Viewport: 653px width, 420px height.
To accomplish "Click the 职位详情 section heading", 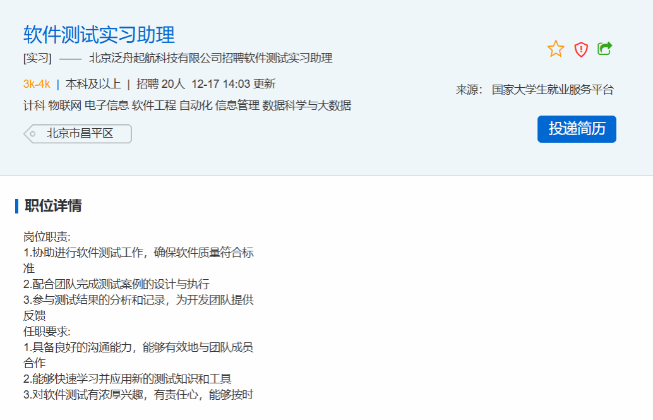I will 53,206.
